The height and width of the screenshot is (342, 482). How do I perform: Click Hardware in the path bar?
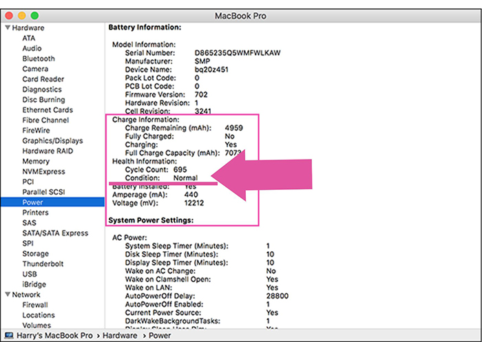tap(120, 335)
